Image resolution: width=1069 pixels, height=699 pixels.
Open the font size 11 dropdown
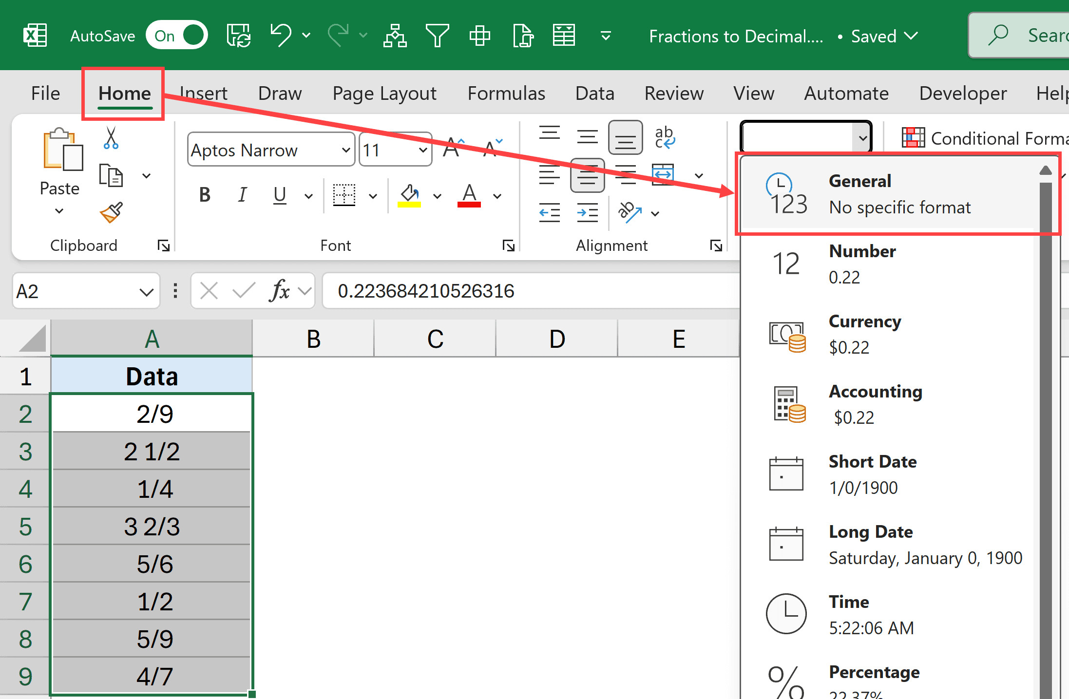pyautogui.click(x=422, y=150)
